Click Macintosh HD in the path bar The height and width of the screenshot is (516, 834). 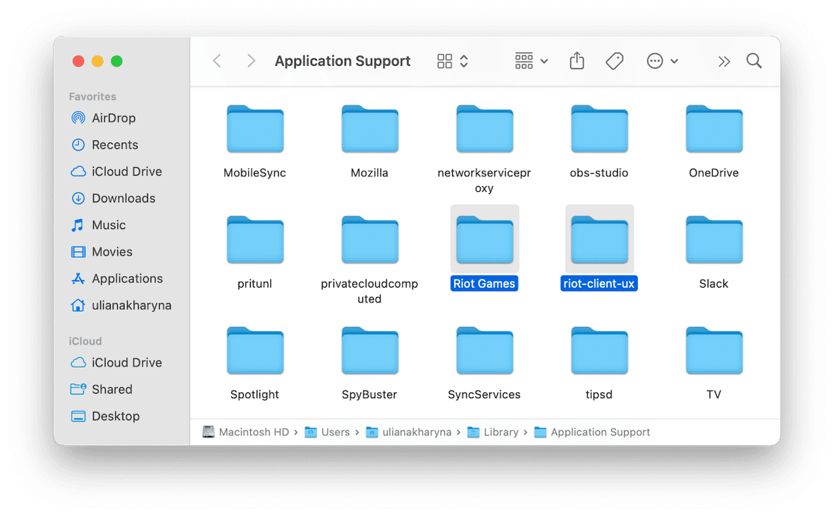(246, 432)
